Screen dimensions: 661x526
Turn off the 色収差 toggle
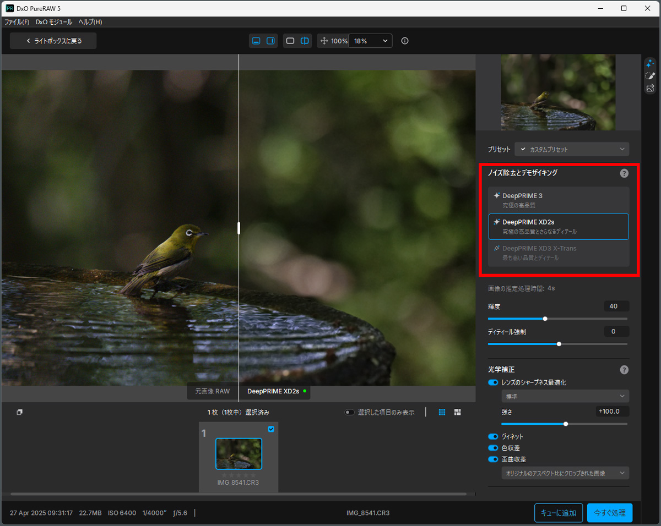pyautogui.click(x=493, y=448)
